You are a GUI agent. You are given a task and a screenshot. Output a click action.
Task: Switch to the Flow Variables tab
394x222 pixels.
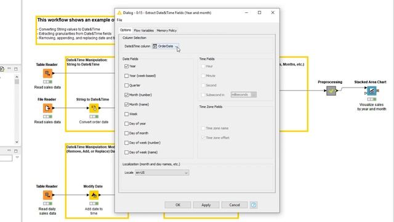click(x=143, y=30)
